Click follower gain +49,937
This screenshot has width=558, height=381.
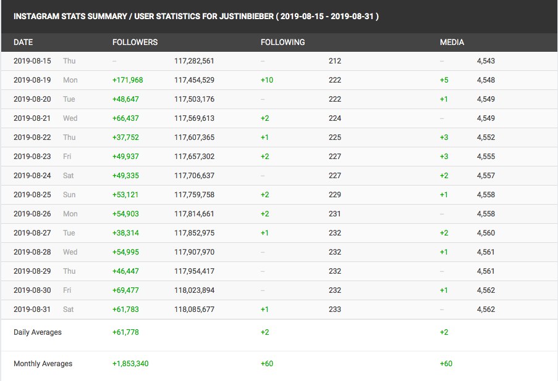125,157
